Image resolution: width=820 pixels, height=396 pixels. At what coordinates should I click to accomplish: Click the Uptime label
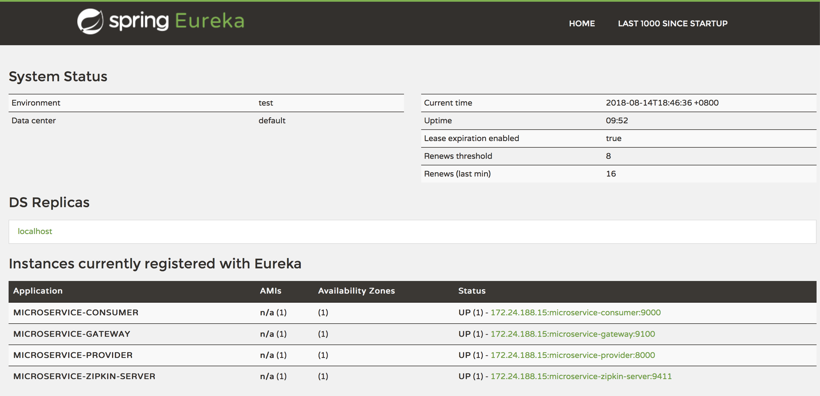pyautogui.click(x=438, y=121)
